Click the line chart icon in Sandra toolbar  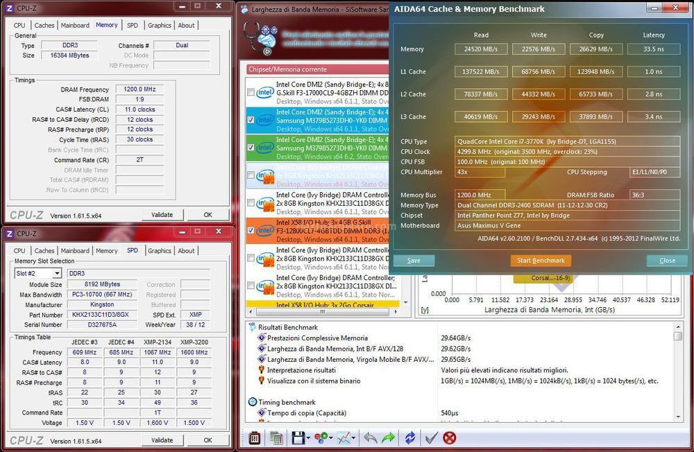(x=344, y=438)
